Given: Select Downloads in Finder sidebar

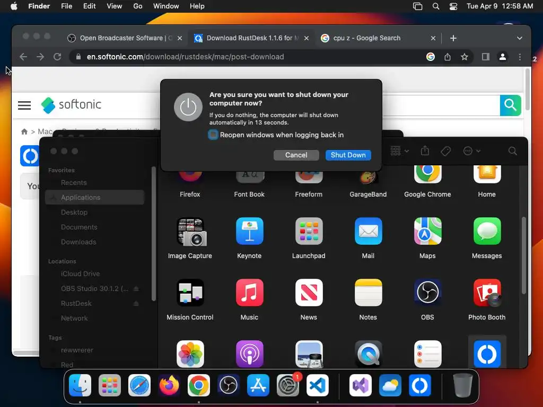Looking at the screenshot, I should pyautogui.click(x=94, y=242).
